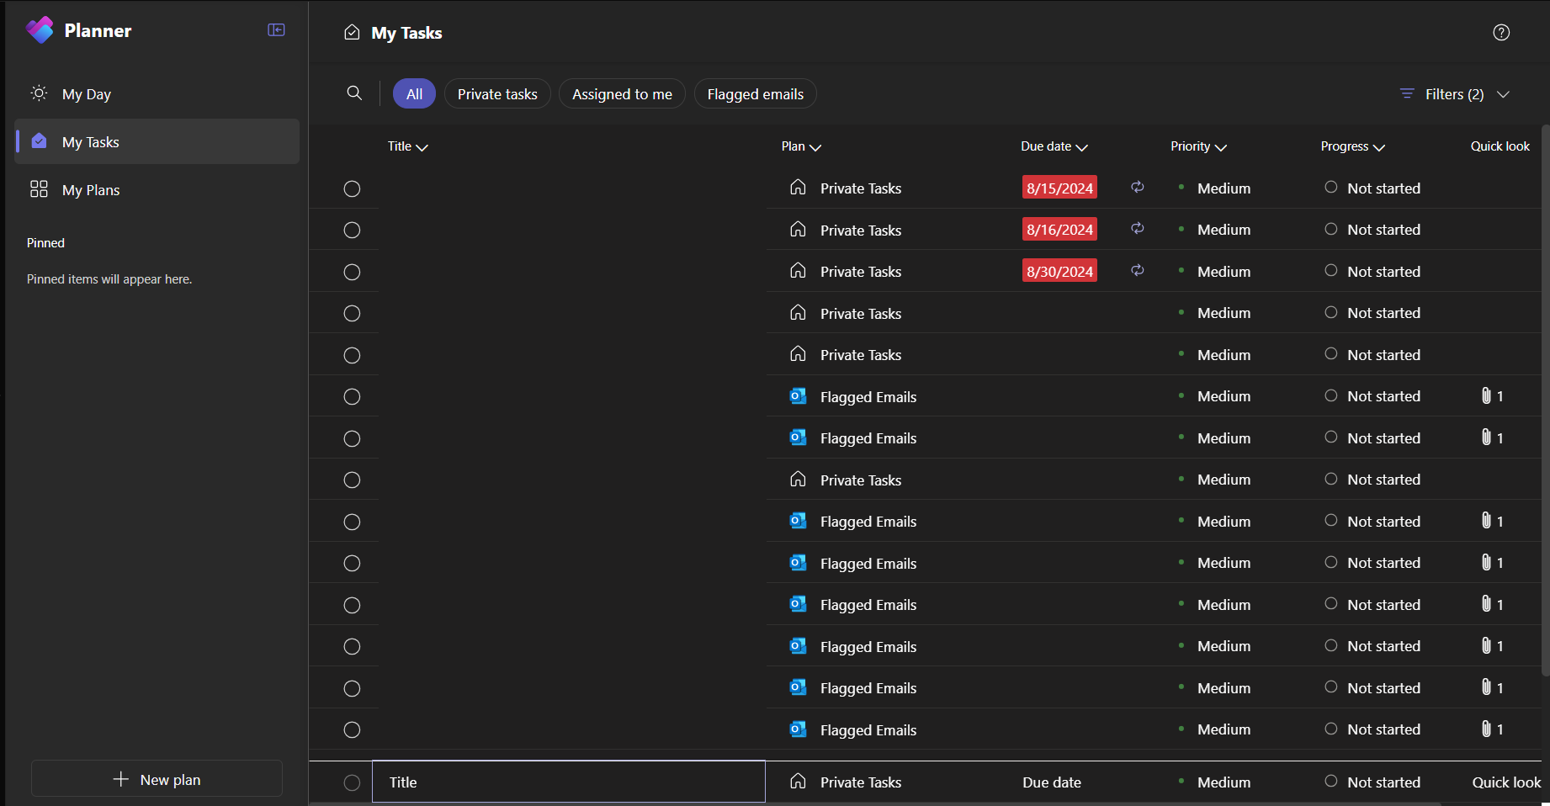Click the recurrence icon beside 8/16/2024
This screenshot has width=1550, height=806.
pos(1137,229)
